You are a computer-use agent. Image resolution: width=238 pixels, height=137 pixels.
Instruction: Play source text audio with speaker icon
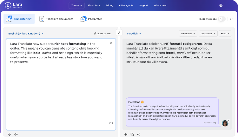point(16,134)
